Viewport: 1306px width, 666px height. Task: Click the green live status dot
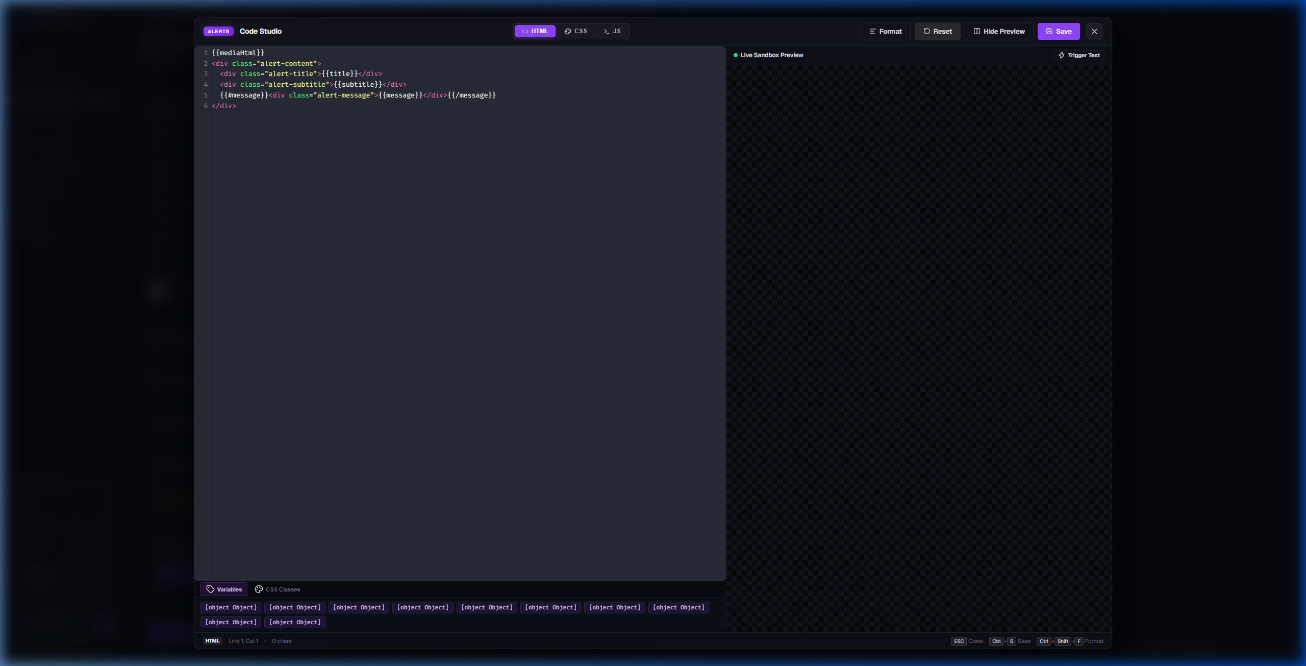pyautogui.click(x=735, y=55)
